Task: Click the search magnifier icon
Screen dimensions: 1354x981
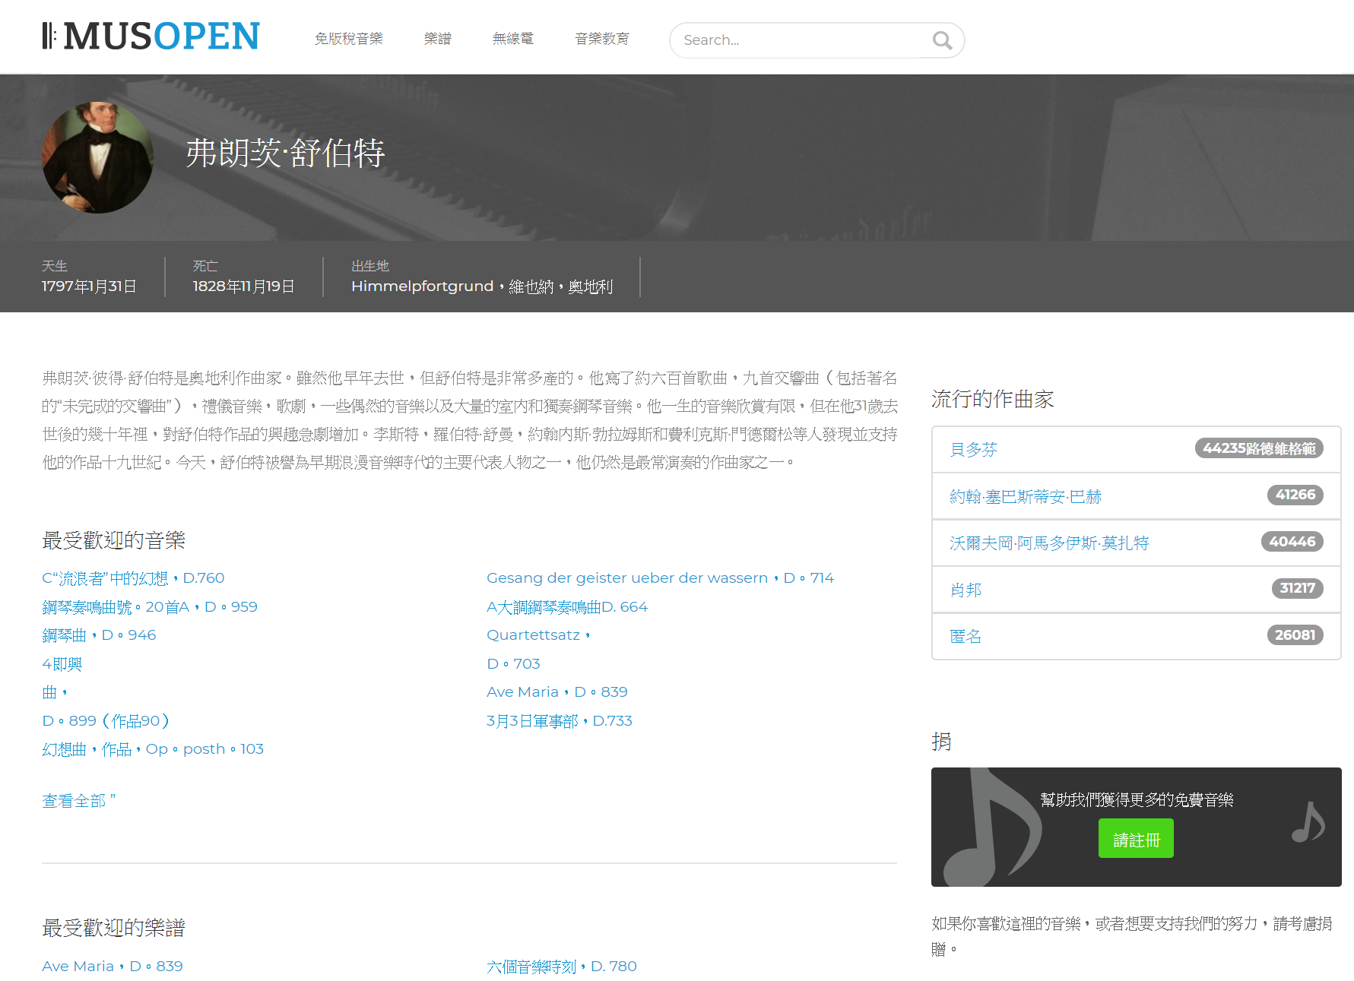Action: (x=942, y=40)
